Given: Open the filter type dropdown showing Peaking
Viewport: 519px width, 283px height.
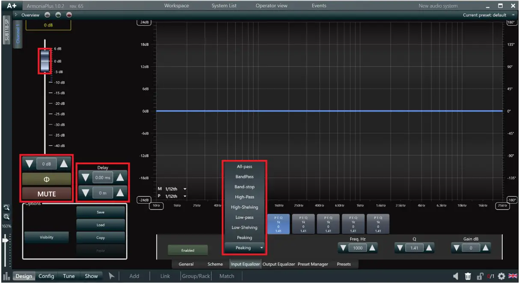Looking at the screenshot, I should point(244,248).
